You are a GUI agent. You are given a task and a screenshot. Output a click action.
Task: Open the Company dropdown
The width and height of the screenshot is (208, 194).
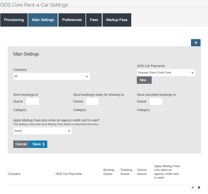point(52,76)
